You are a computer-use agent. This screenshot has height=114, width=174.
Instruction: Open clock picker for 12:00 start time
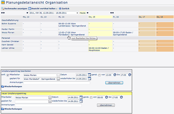click(x=115, y=75)
